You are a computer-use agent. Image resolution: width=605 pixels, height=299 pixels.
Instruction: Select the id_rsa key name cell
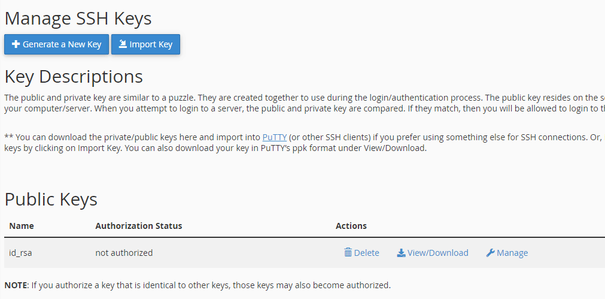point(20,253)
